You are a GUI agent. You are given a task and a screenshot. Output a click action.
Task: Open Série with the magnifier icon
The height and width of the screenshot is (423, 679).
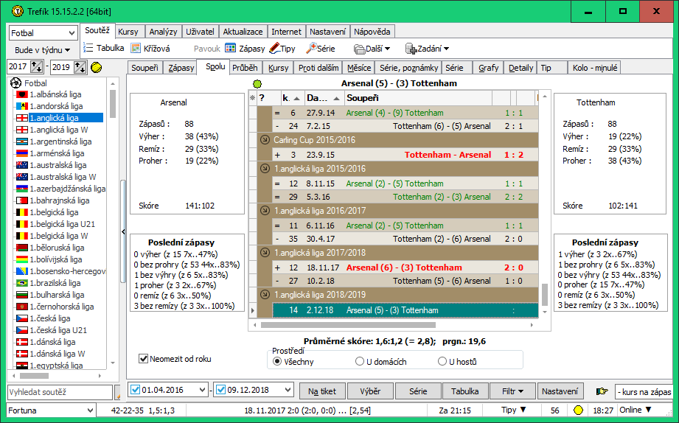tap(320, 49)
